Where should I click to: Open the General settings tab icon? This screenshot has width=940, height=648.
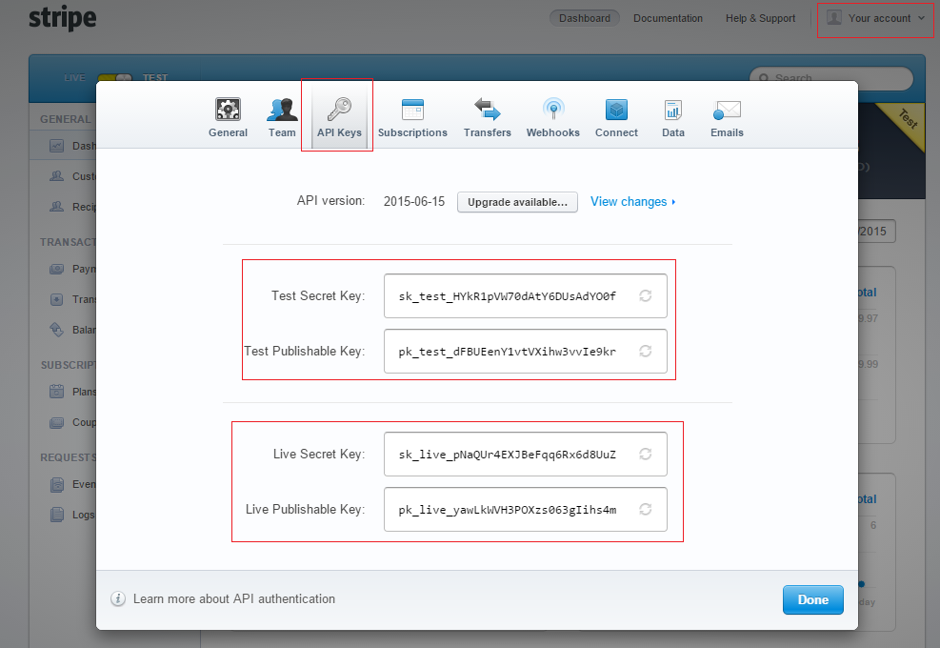tap(228, 110)
